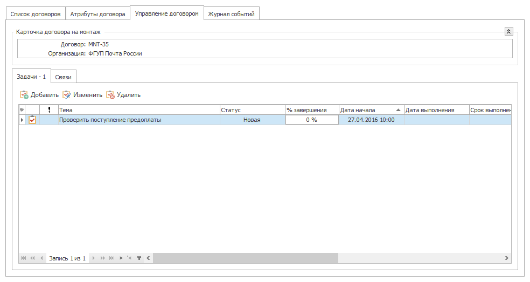Viewport: 530px width, 282px height.
Task: Click the row indicator arrow of first task
Action: pyautogui.click(x=22, y=120)
